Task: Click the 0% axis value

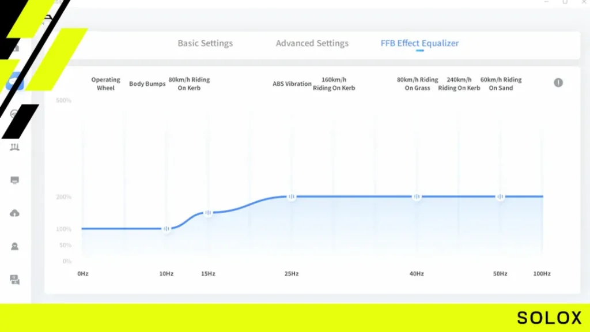Action: coord(67,261)
